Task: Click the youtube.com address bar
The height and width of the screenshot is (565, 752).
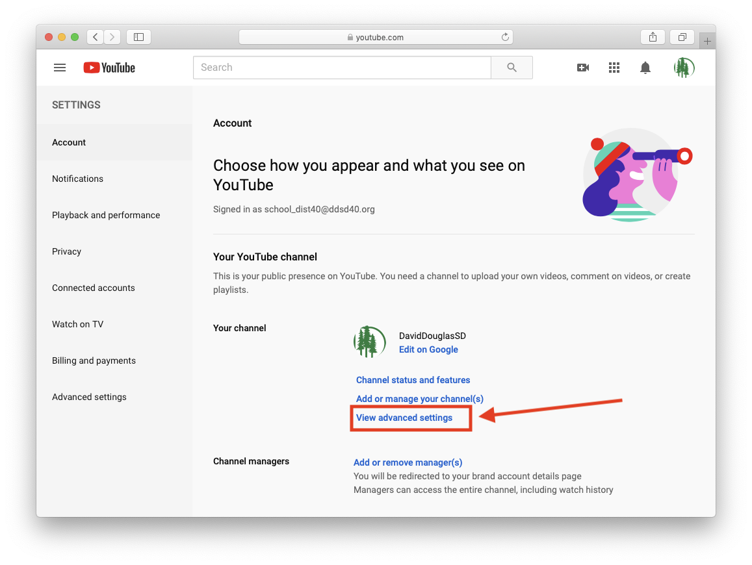Action: 376,37
